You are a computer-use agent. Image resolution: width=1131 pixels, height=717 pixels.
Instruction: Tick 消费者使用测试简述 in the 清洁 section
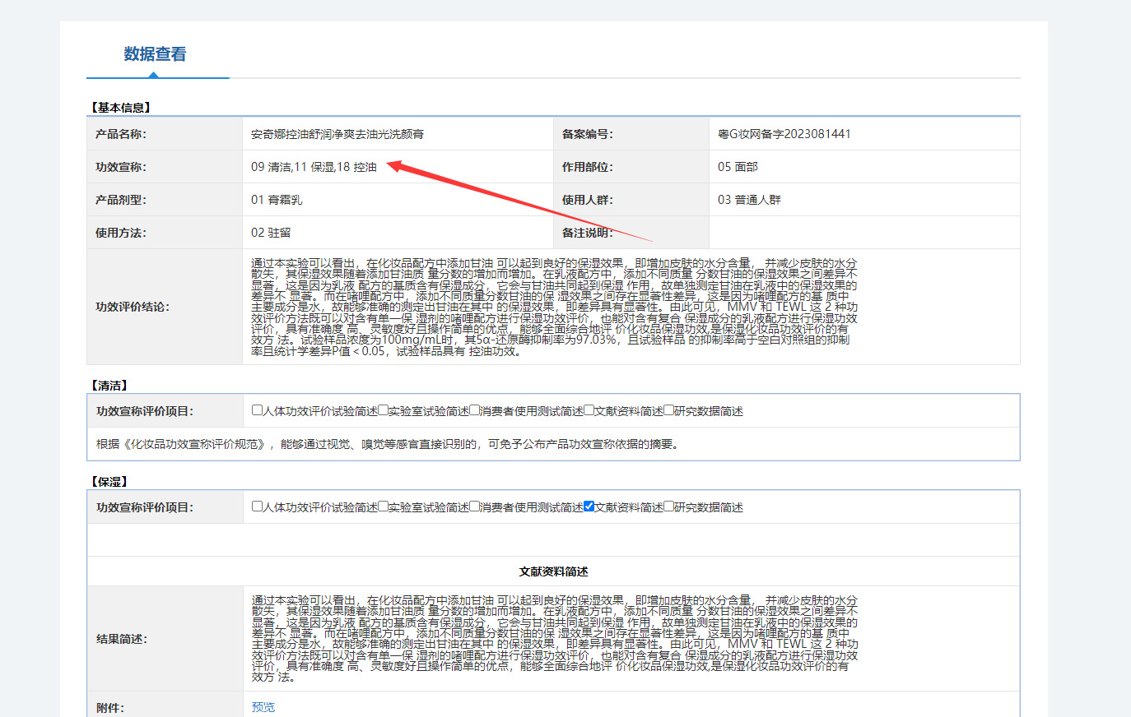475,410
